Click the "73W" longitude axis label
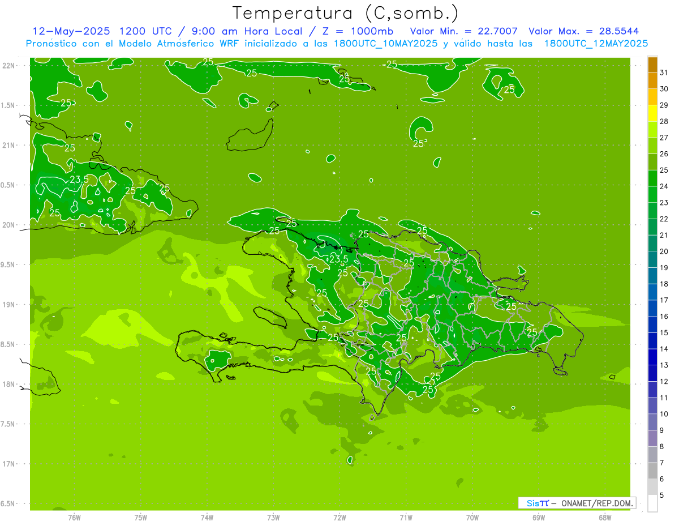Image resolution: width=679 pixels, height=525 pixels. [x=273, y=517]
